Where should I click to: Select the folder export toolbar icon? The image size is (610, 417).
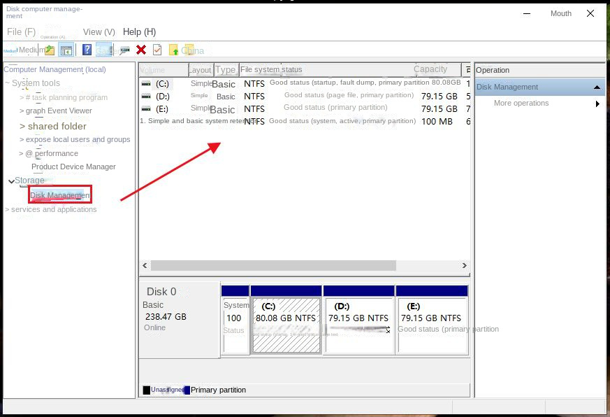pyautogui.click(x=48, y=50)
